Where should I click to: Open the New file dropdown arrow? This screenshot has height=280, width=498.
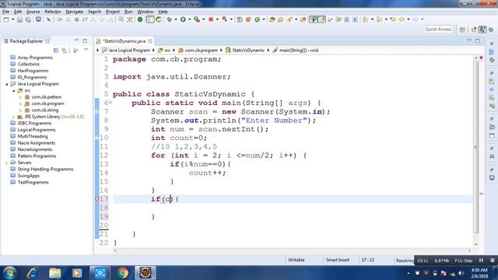click(x=12, y=19)
